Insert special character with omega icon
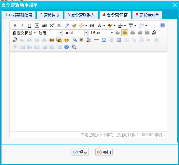The image size is (179, 165). [104, 40]
